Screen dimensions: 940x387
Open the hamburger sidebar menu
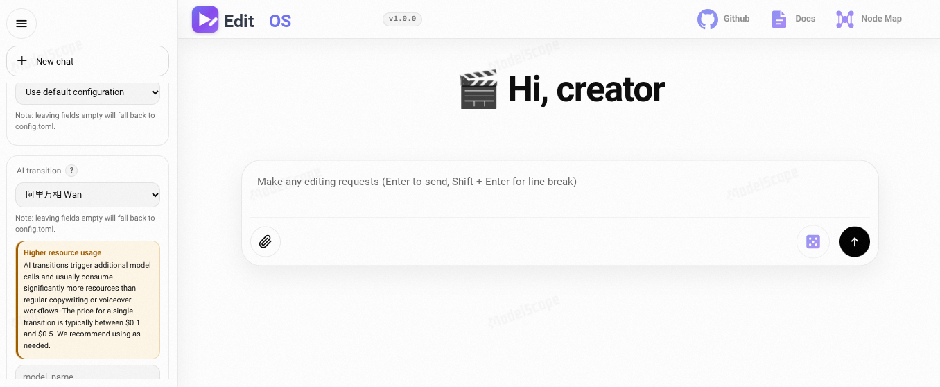click(21, 24)
